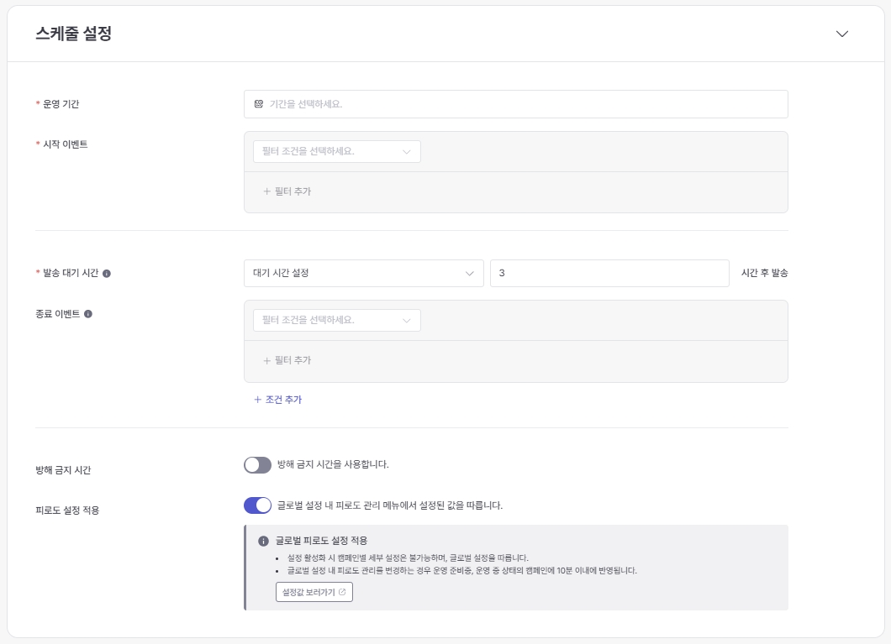Click chevron arrow in 시작 이벤트 filter select
891x644 pixels.
[x=407, y=152]
